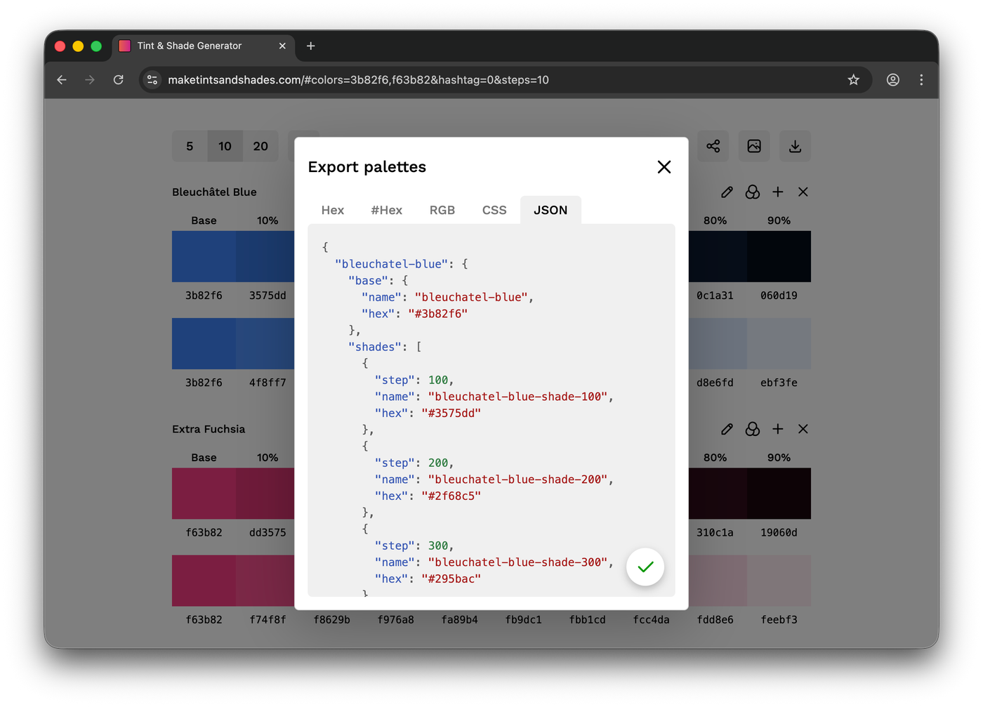Screen dimensions: 983x707
Task: Edit the Extra Fuchsia palette with pencil
Action: pos(727,429)
